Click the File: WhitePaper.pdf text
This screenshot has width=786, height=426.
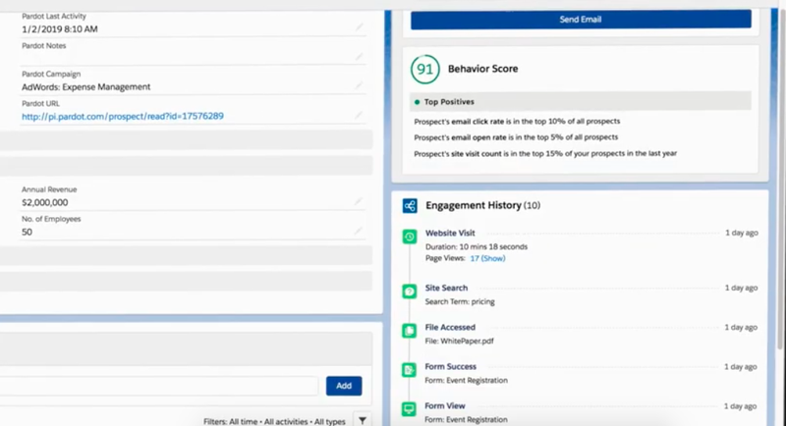(x=459, y=341)
